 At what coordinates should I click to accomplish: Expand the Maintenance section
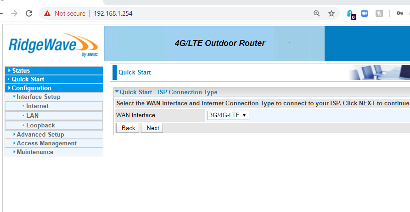pyautogui.click(x=54, y=152)
